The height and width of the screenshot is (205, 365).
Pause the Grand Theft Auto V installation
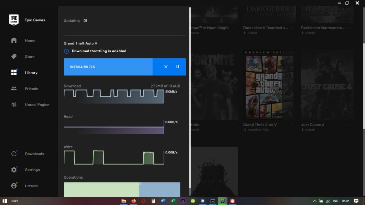pos(178,67)
